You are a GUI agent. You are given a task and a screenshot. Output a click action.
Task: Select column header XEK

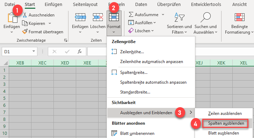click(221, 63)
